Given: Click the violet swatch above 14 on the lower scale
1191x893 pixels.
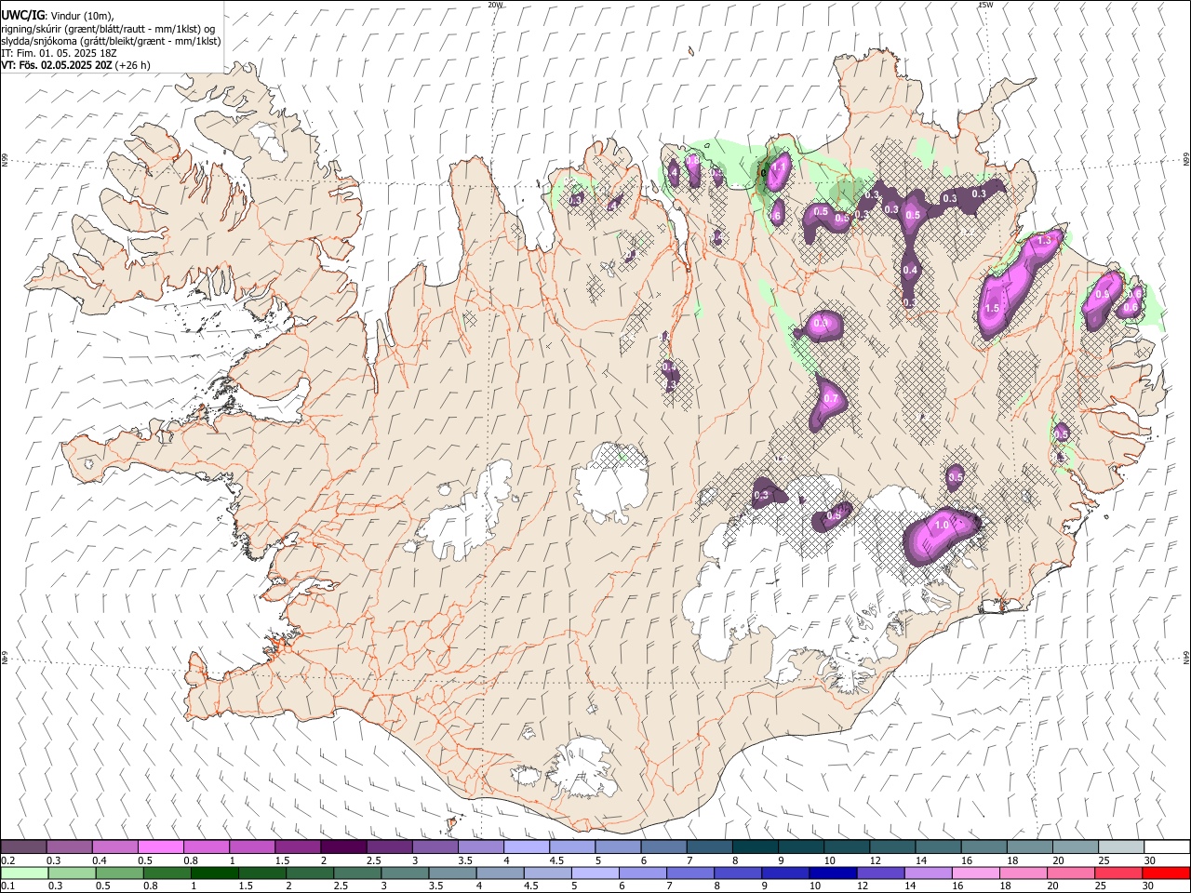Looking at the screenshot, I should [927, 873].
